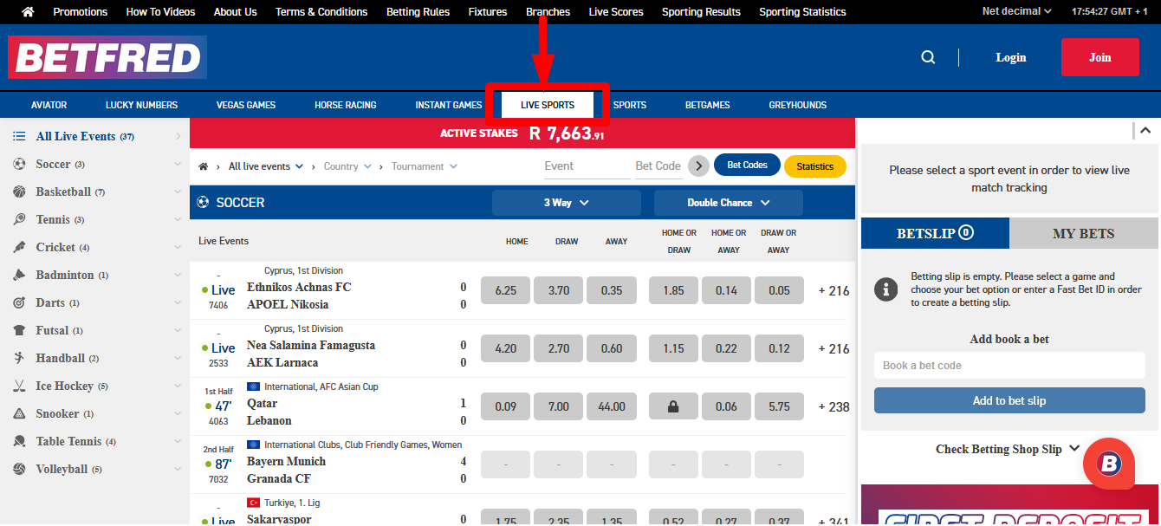
Task: Switch to My Bets tab
Action: coord(1084,233)
